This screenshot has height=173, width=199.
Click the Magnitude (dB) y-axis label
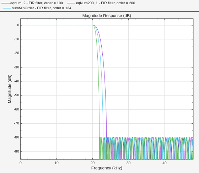click(x=10, y=89)
